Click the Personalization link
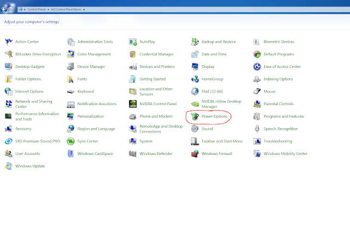The height and width of the screenshot is (247, 350). 91,117
